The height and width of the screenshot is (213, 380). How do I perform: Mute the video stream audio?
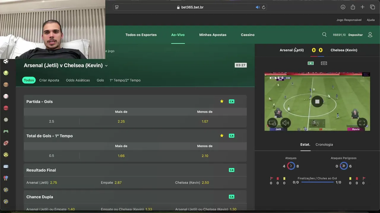286,123
